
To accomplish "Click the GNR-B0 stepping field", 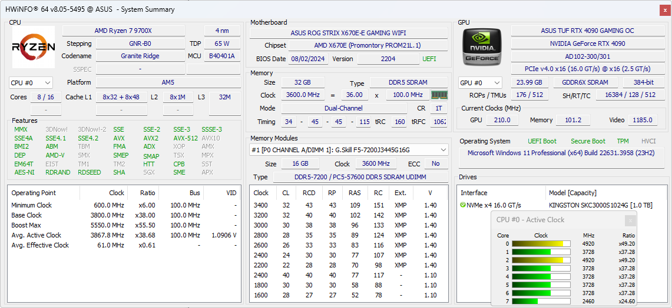I will tap(140, 43).
